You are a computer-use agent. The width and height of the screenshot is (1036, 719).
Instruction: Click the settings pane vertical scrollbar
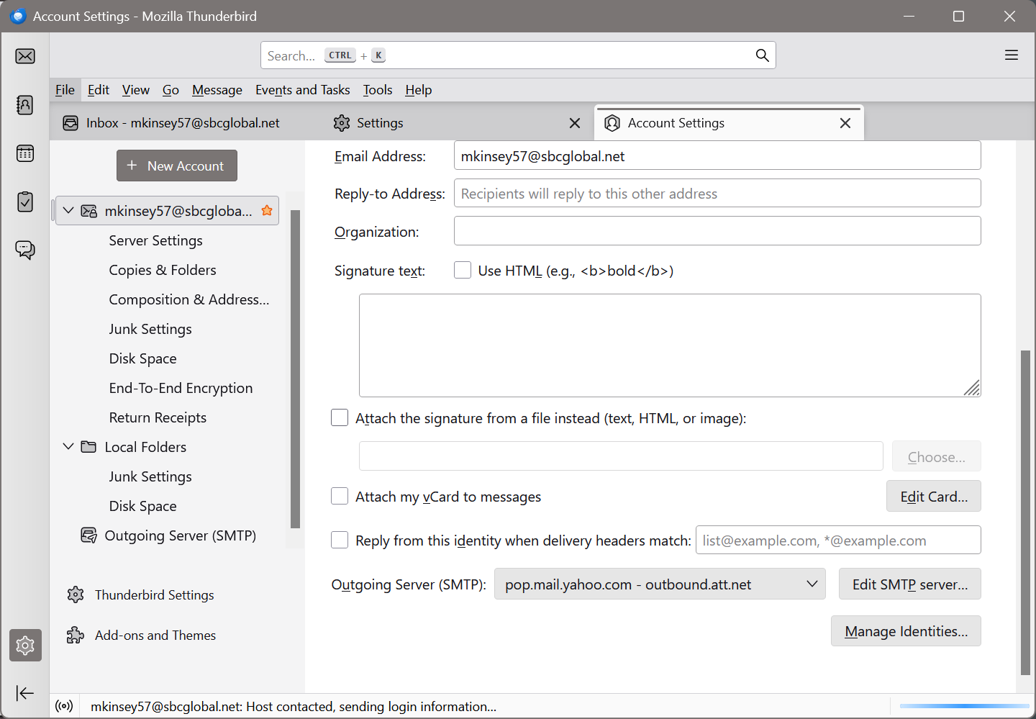(x=1025, y=511)
